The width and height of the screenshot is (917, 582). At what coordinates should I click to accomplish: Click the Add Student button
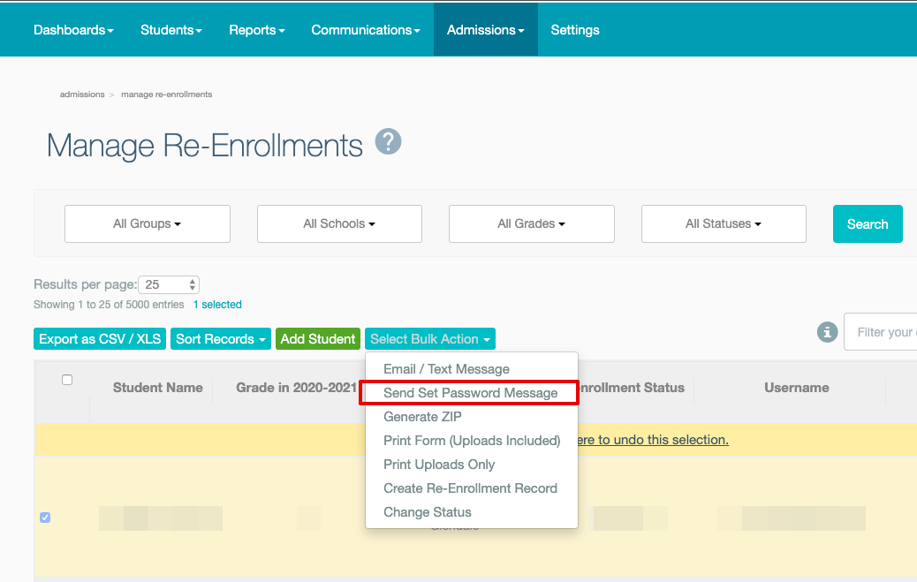click(x=317, y=338)
